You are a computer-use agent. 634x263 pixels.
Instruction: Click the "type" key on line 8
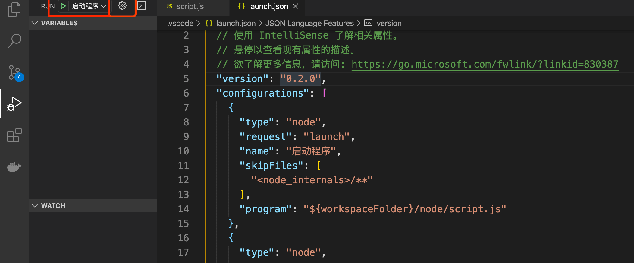[x=257, y=122]
